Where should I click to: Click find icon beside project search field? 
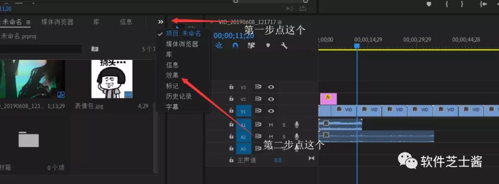pyautogui.click(x=95, y=48)
